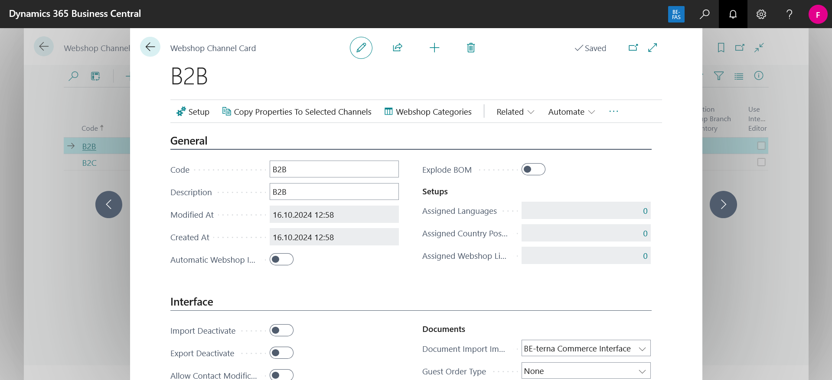Open Webshop Categories
Viewport: 832px width, 380px height.
(428, 112)
